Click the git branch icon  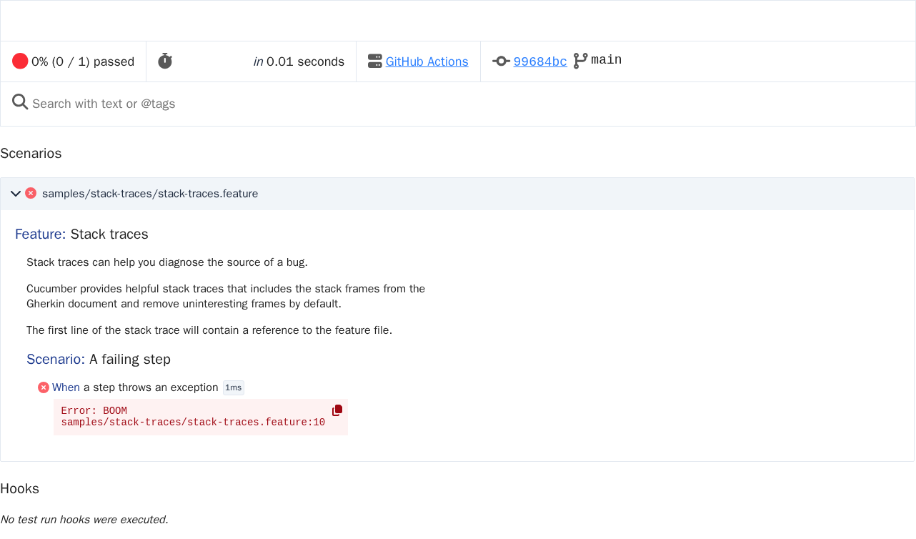pos(581,61)
